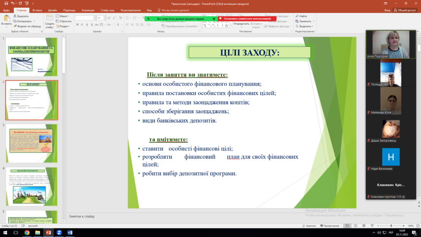Switch to the Слайд-шоу ribbon tab
Viewport: 421px width, 237px height.
pyautogui.click(x=107, y=10)
